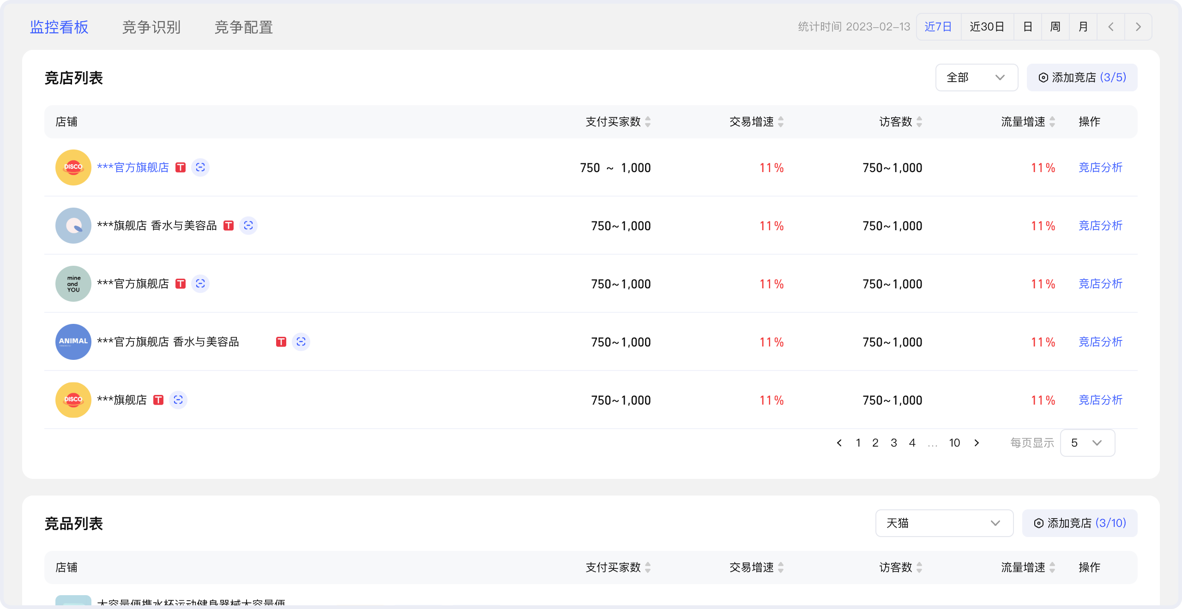Open the 监控看板 tab
This screenshot has width=1182, height=609.
click(59, 27)
